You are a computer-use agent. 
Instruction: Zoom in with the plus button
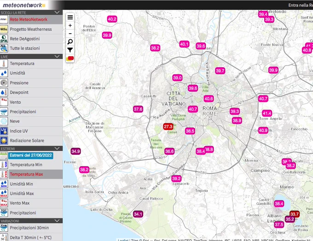[x=70, y=26]
